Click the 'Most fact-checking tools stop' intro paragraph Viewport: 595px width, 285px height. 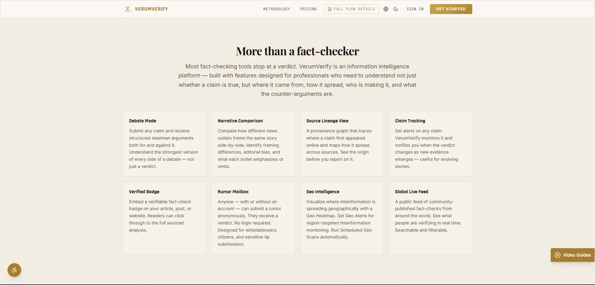click(297, 80)
